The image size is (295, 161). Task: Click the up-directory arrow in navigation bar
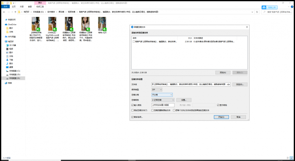pyautogui.click(x=15, y=12)
